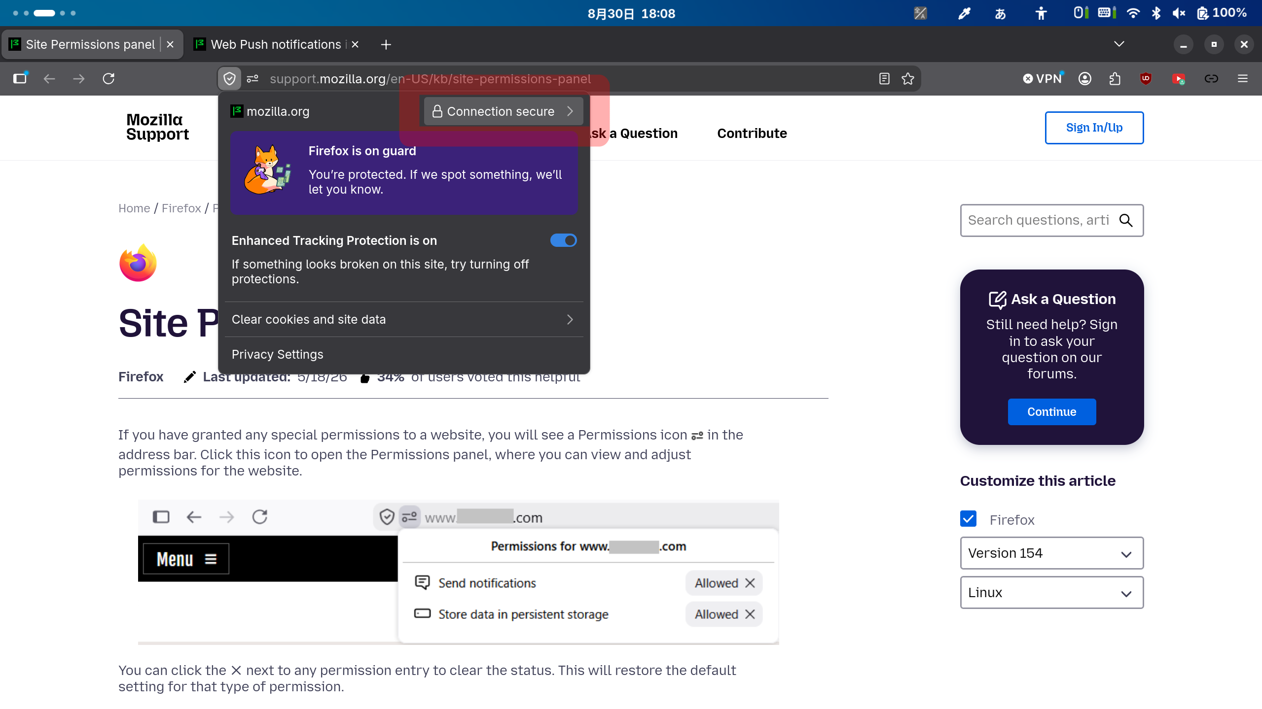Open the VPN toolbar button

coord(1043,78)
